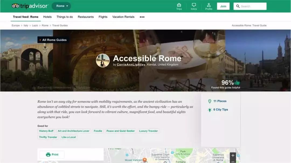Open the Hotels tab

click(x=47, y=17)
